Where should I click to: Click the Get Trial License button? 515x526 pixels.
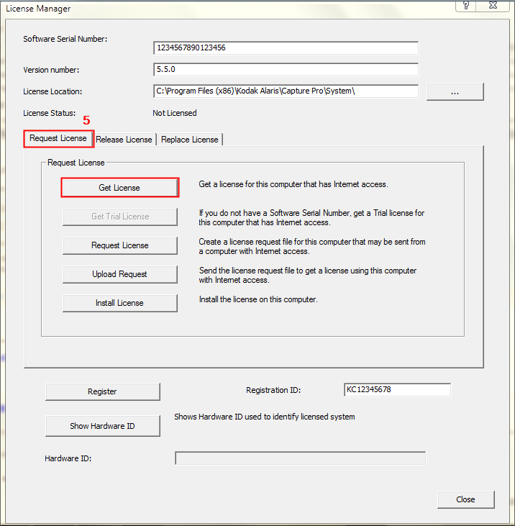pyautogui.click(x=120, y=217)
